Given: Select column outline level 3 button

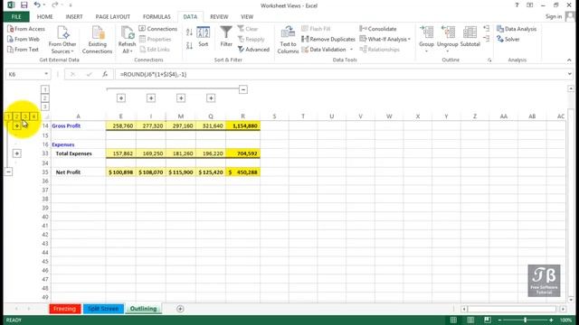Looking at the screenshot, I should [44, 107].
